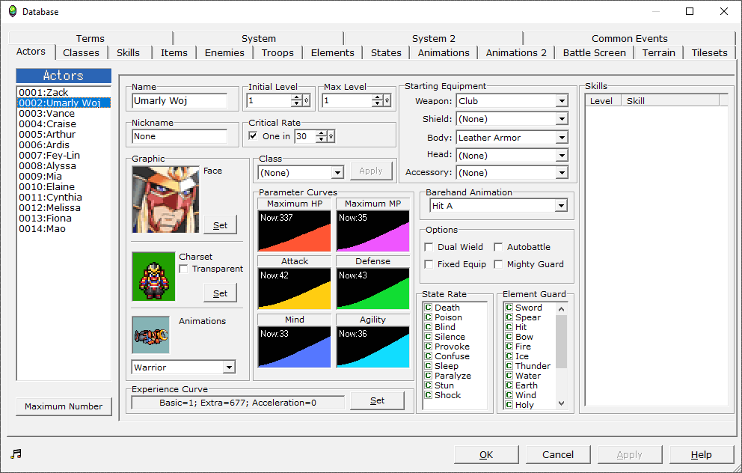Click the Cancel button

coord(558,454)
